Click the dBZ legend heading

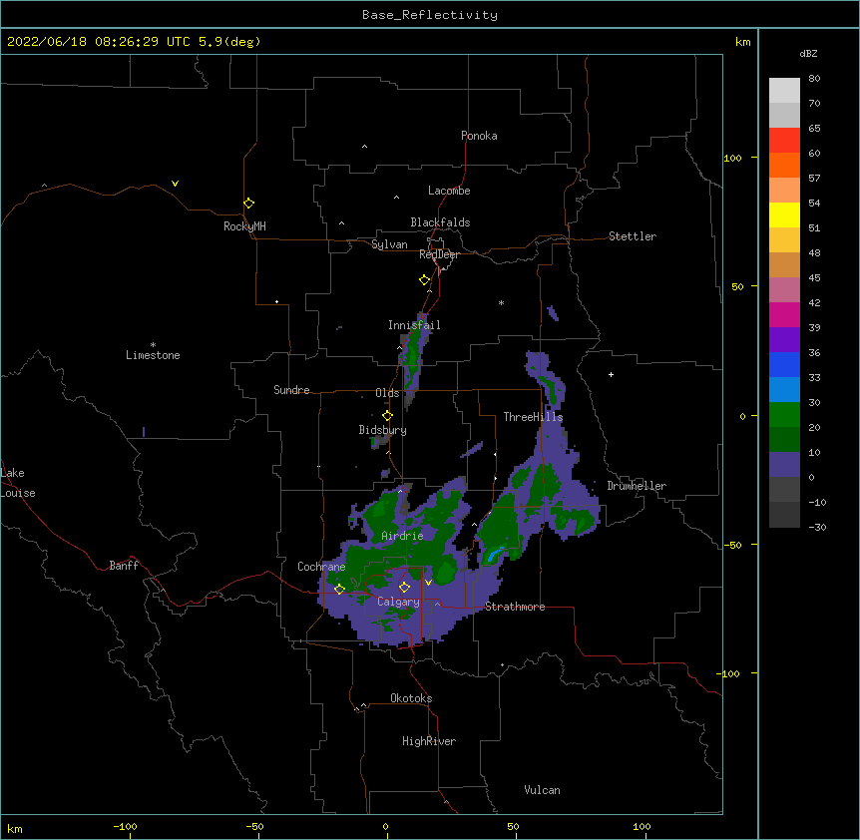[x=808, y=53]
